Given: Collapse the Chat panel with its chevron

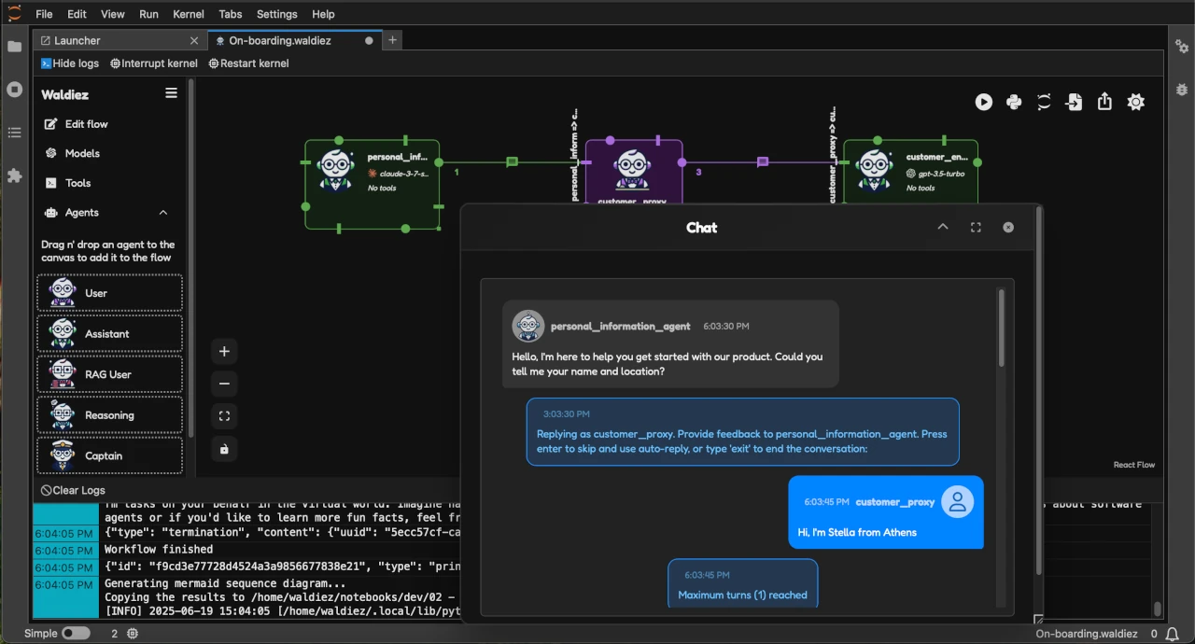Looking at the screenshot, I should pos(942,227).
